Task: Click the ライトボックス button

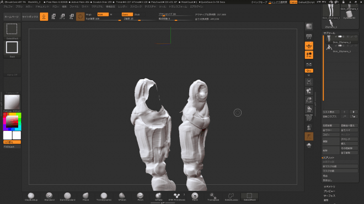Action: [x=30, y=17]
